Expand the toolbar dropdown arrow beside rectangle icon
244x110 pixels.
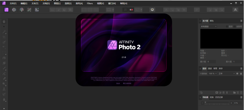click(113, 10)
